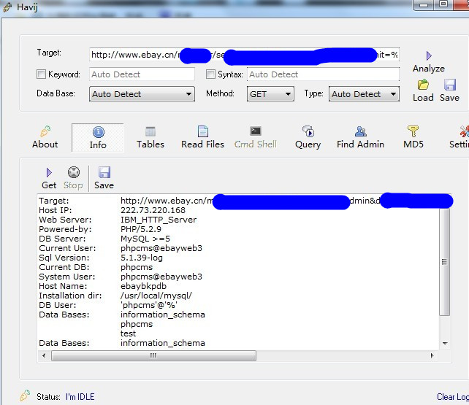Minimize the Havij window
Image resolution: width=469 pixels, height=405 pixels.
[424, 5]
